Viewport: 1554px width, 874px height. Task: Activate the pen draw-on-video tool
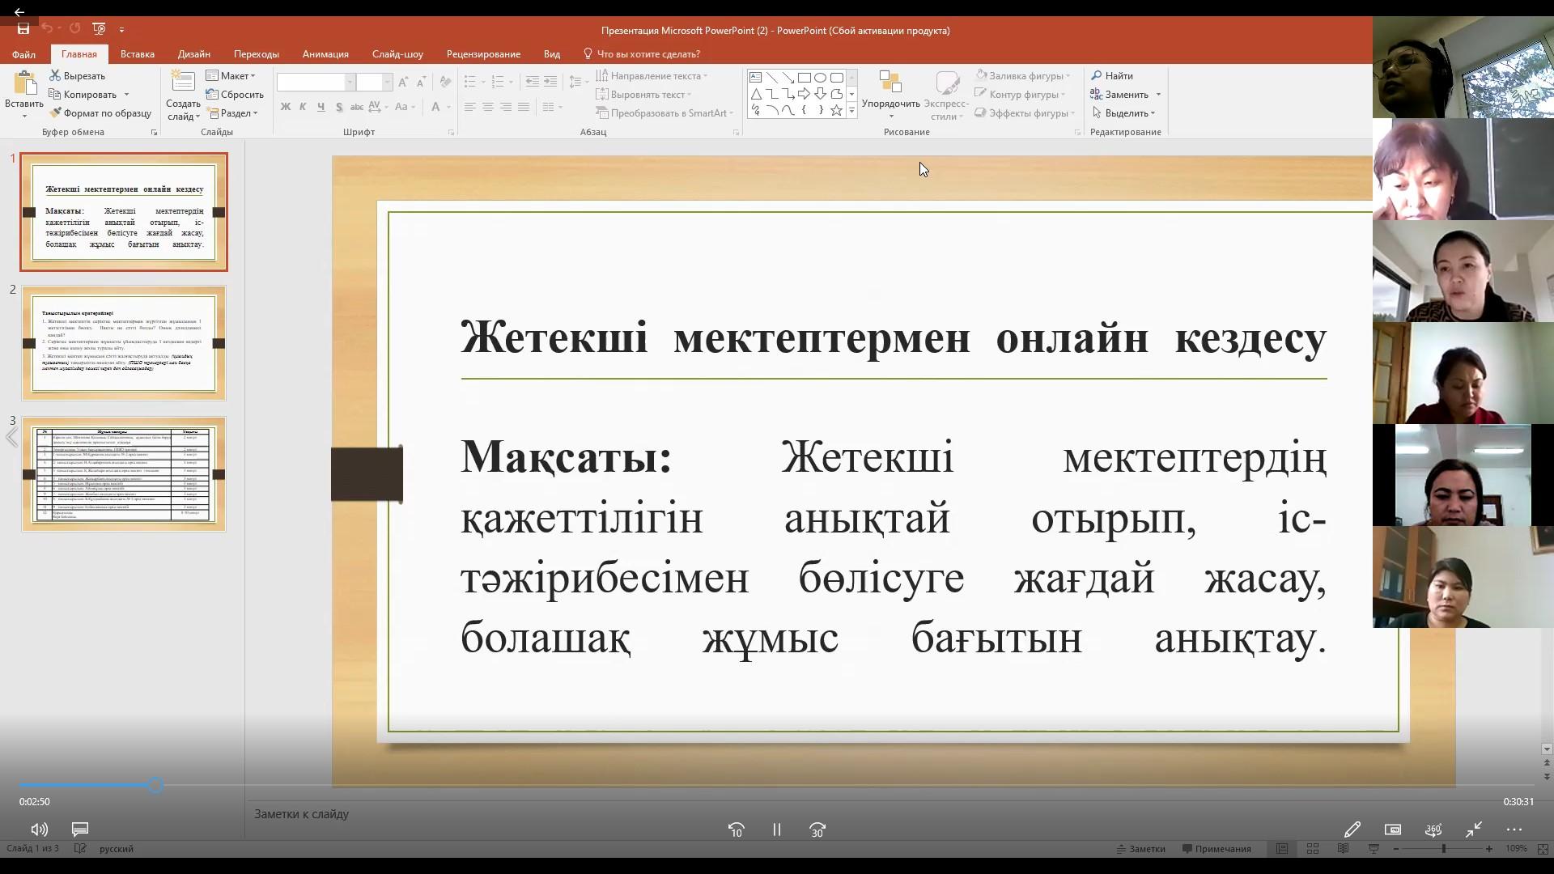click(x=1352, y=829)
